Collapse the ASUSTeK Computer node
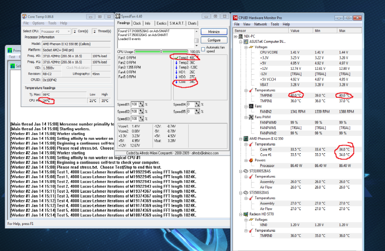This screenshot has height=251, width=385. (241, 42)
